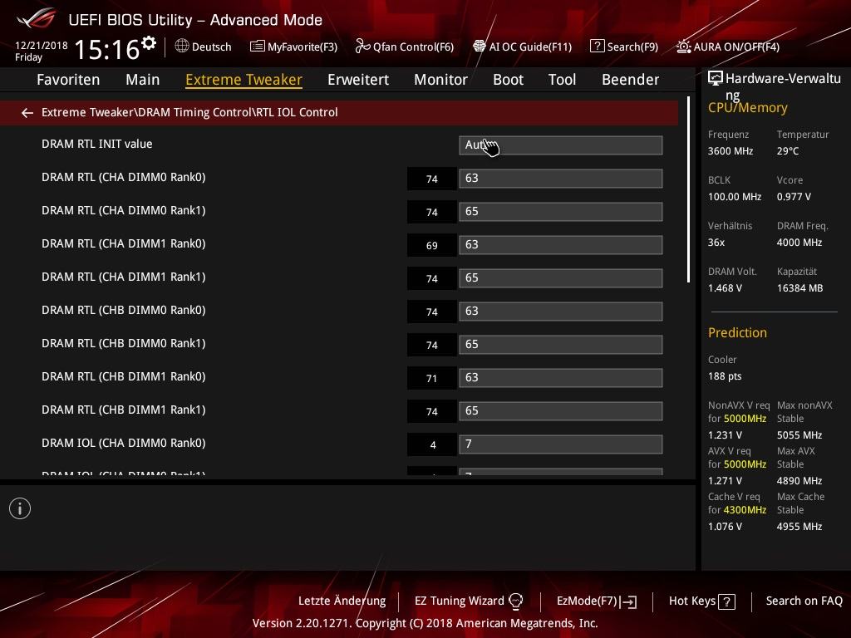
Task: Click the settings list scrollbar
Action: click(688, 190)
